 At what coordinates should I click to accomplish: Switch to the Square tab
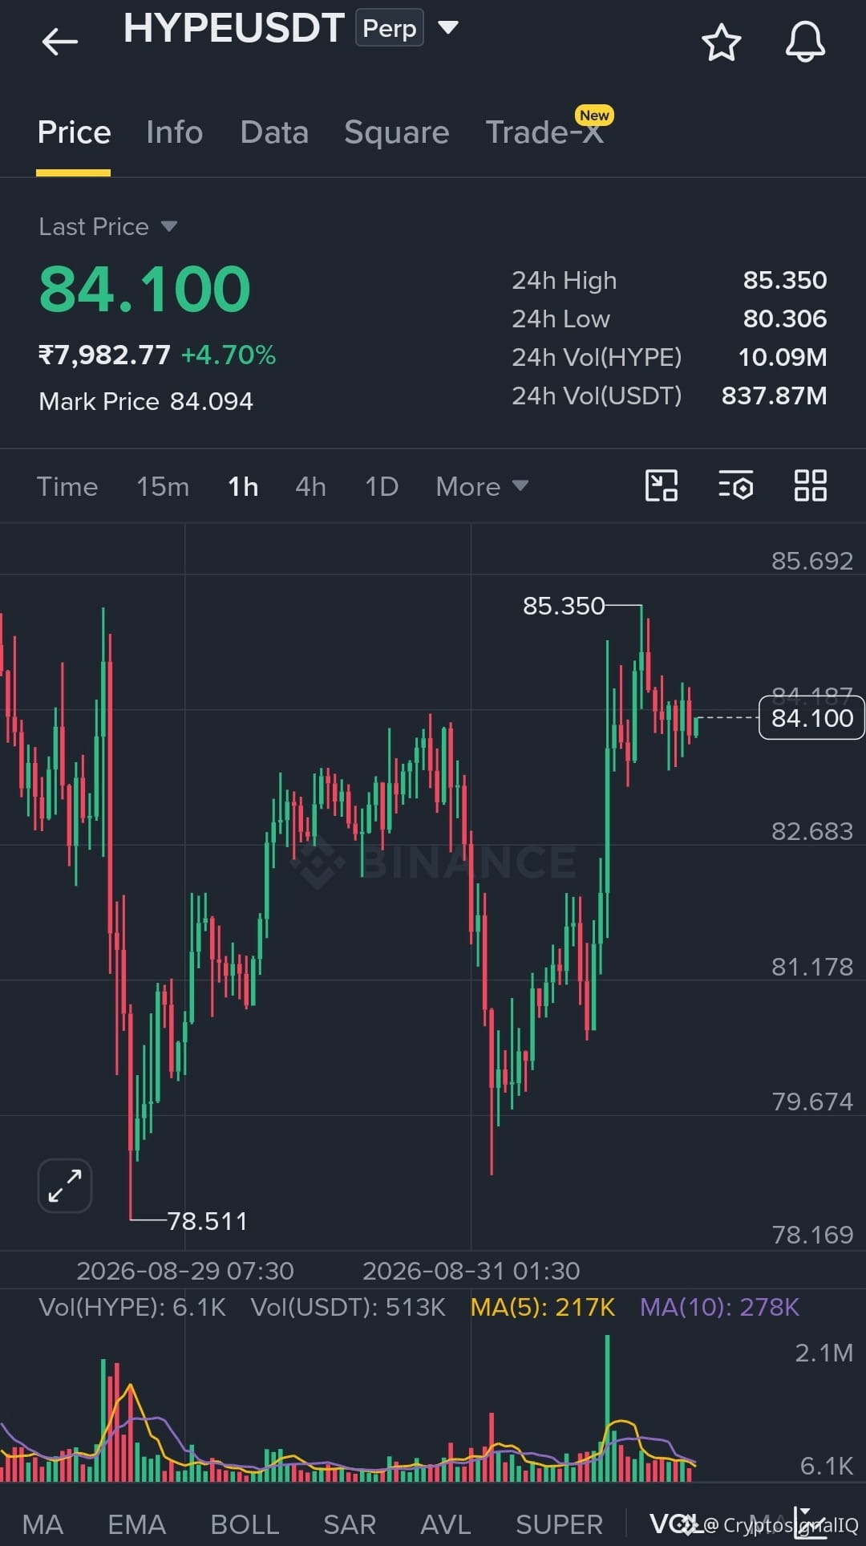coord(396,132)
